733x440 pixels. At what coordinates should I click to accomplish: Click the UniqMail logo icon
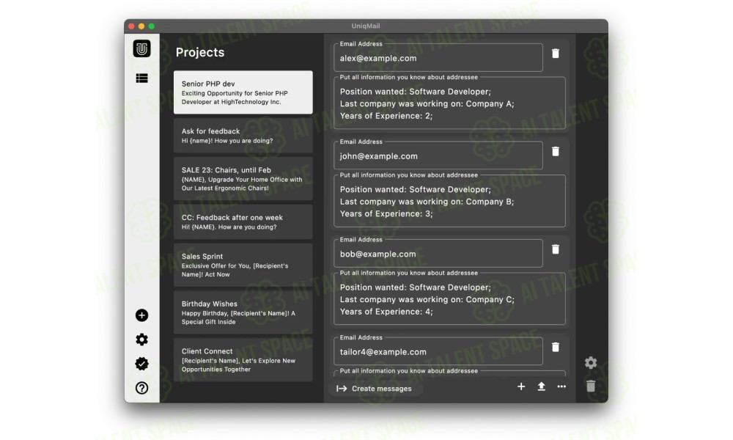pos(141,48)
